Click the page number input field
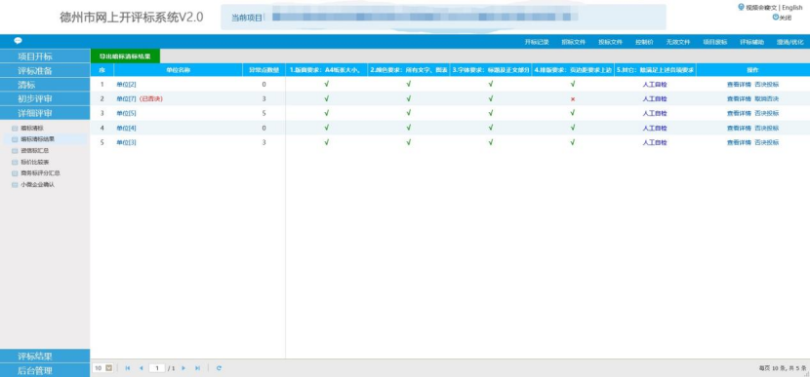The height and width of the screenshot is (377, 810). pos(157,368)
